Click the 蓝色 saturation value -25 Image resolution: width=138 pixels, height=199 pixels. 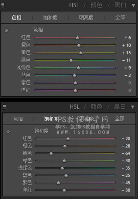[x=126, y=175]
